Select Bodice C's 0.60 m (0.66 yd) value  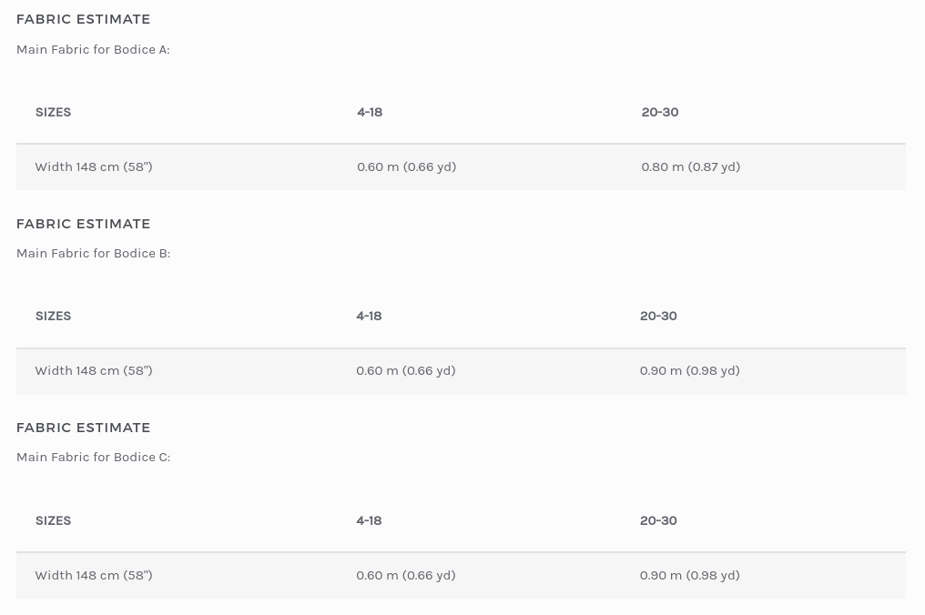(x=405, y=575)
